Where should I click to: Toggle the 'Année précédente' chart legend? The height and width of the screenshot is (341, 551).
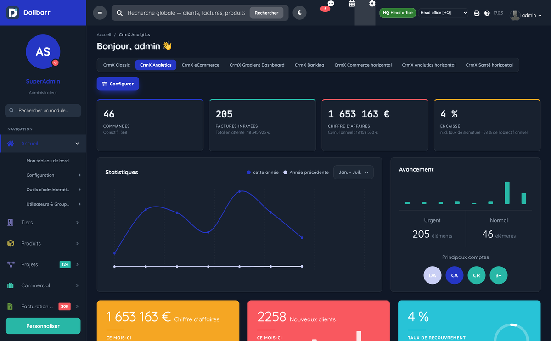pos(306,173)
